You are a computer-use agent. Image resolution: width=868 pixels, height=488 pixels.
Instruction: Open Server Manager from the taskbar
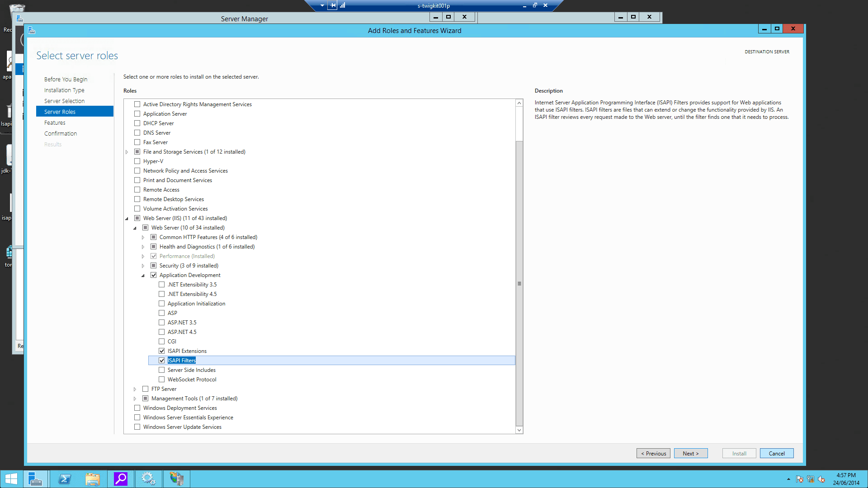click(x=35, y=479)
